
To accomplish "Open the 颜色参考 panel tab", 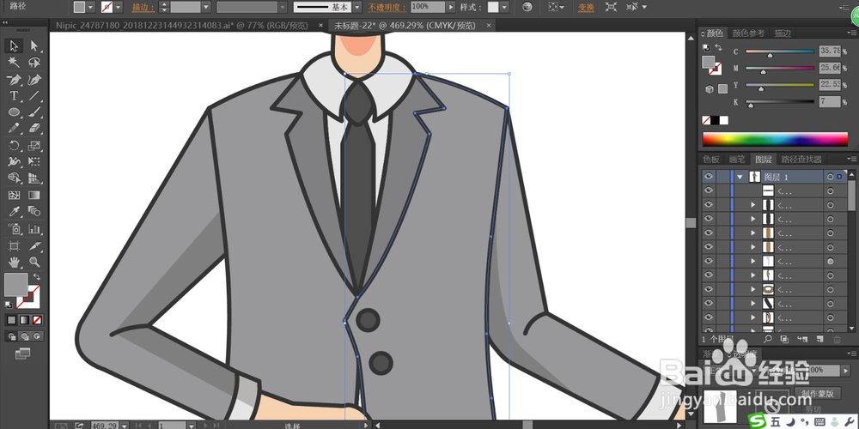I will [x=748, y=33].
